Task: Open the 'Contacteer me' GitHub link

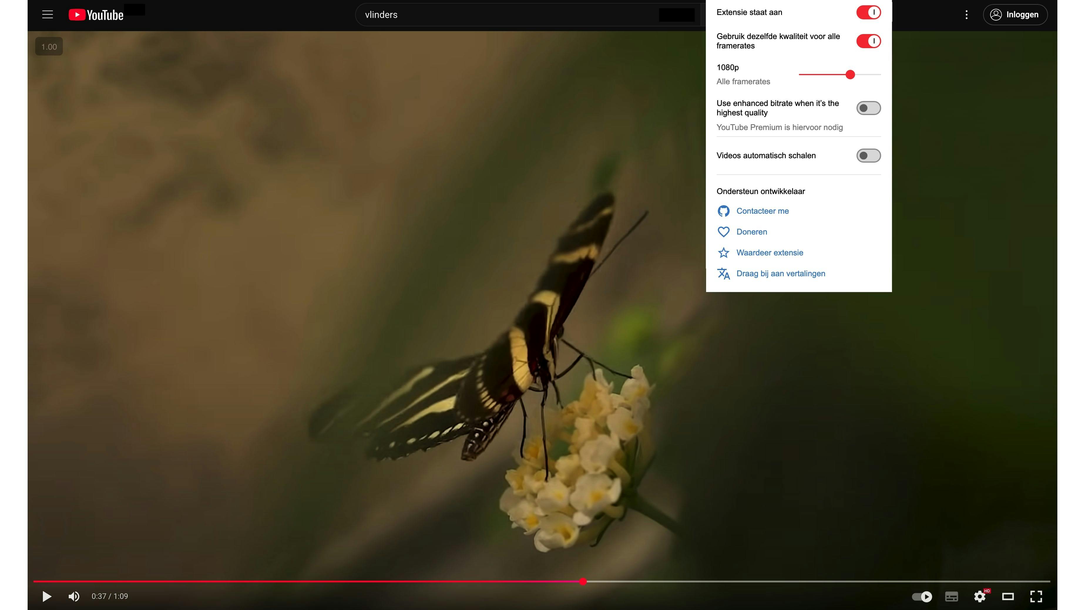Action: coord(762,211)
